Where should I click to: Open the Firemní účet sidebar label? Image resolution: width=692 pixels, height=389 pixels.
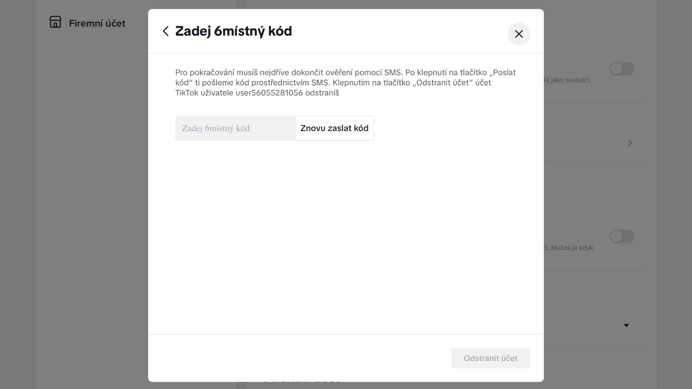click(x=97, y=23)
